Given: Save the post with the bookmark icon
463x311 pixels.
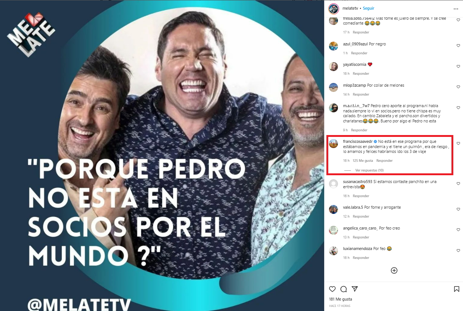Looking at the screenshot, I should point(456,289).
